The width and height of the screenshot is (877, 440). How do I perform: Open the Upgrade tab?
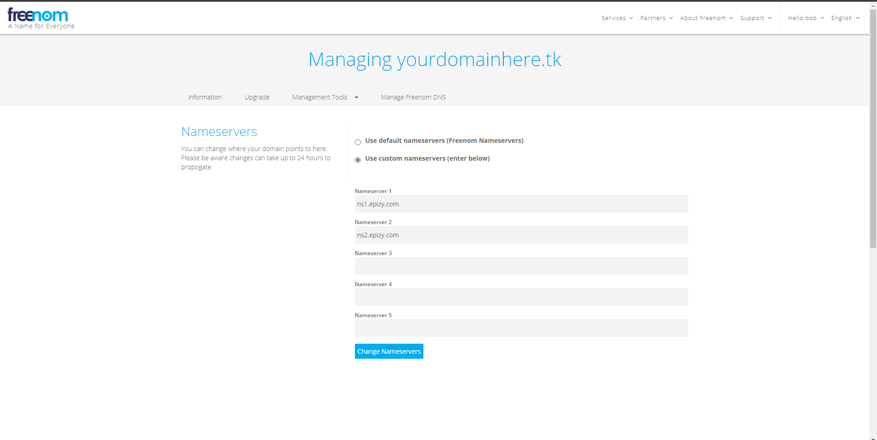[x=257, y=97]
